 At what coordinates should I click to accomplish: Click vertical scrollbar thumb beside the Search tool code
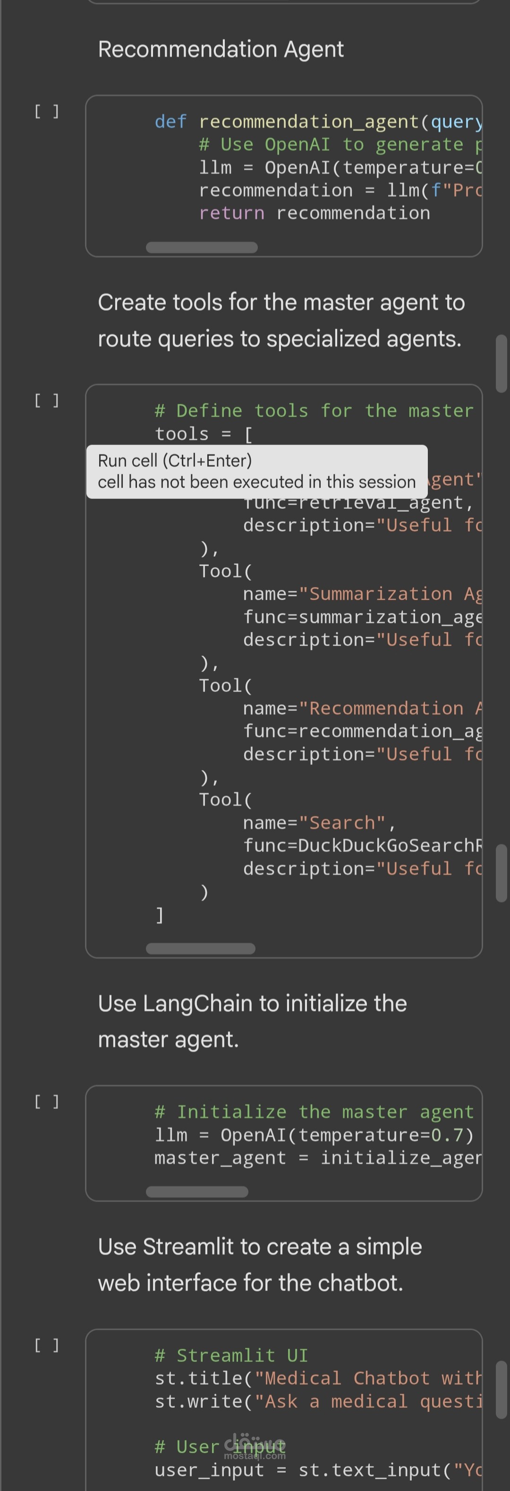[x=501, y=873]
